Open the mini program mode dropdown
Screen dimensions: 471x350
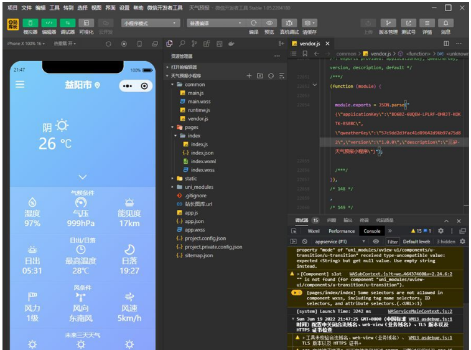pyautogui.click(x=151, y=23)
